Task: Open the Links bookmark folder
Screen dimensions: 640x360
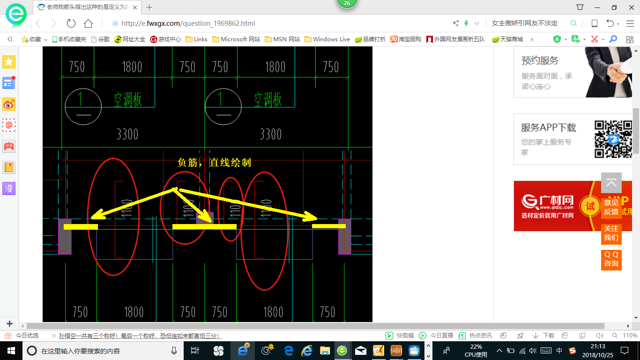Action: tap(196, 39)
